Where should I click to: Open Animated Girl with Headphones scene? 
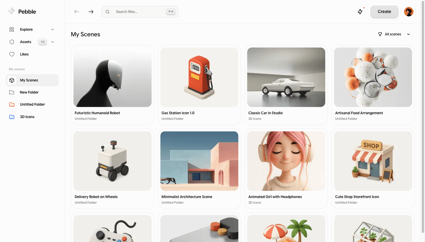click(286, 161)
